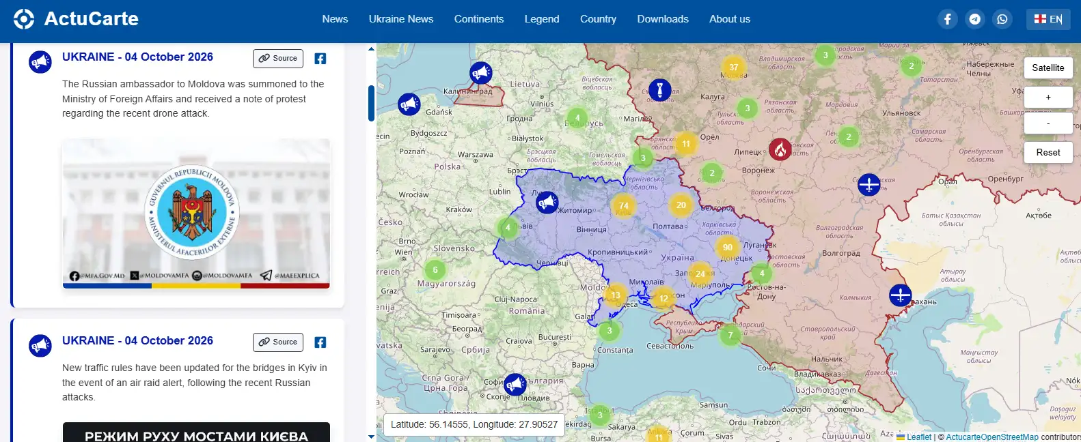
Task: Open the Facebook page from header
Action: (x=947, y=19)
